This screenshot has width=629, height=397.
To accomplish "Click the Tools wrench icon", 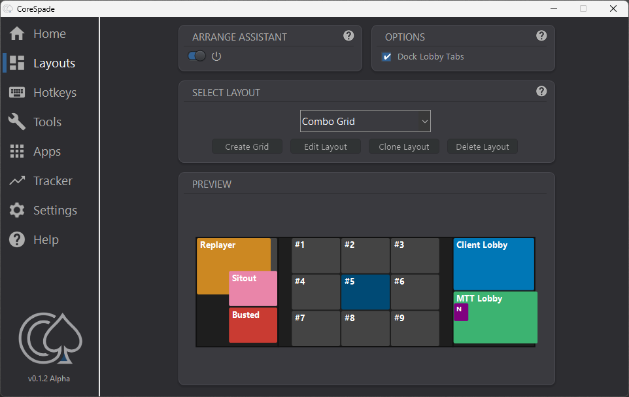I will pos(17,122).
